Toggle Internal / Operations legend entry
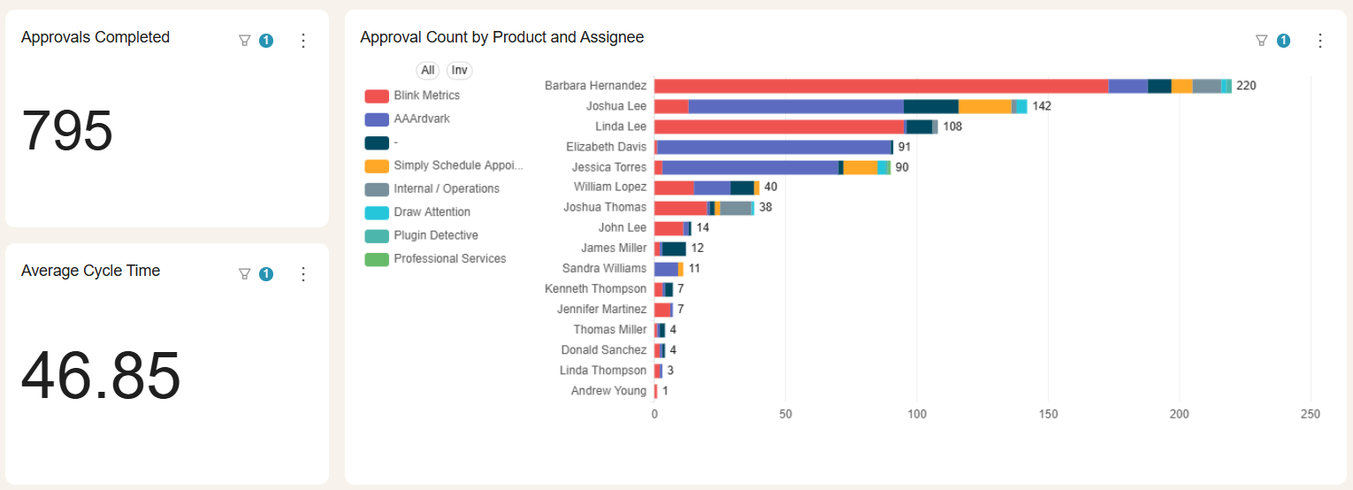 tap(446, 188)
